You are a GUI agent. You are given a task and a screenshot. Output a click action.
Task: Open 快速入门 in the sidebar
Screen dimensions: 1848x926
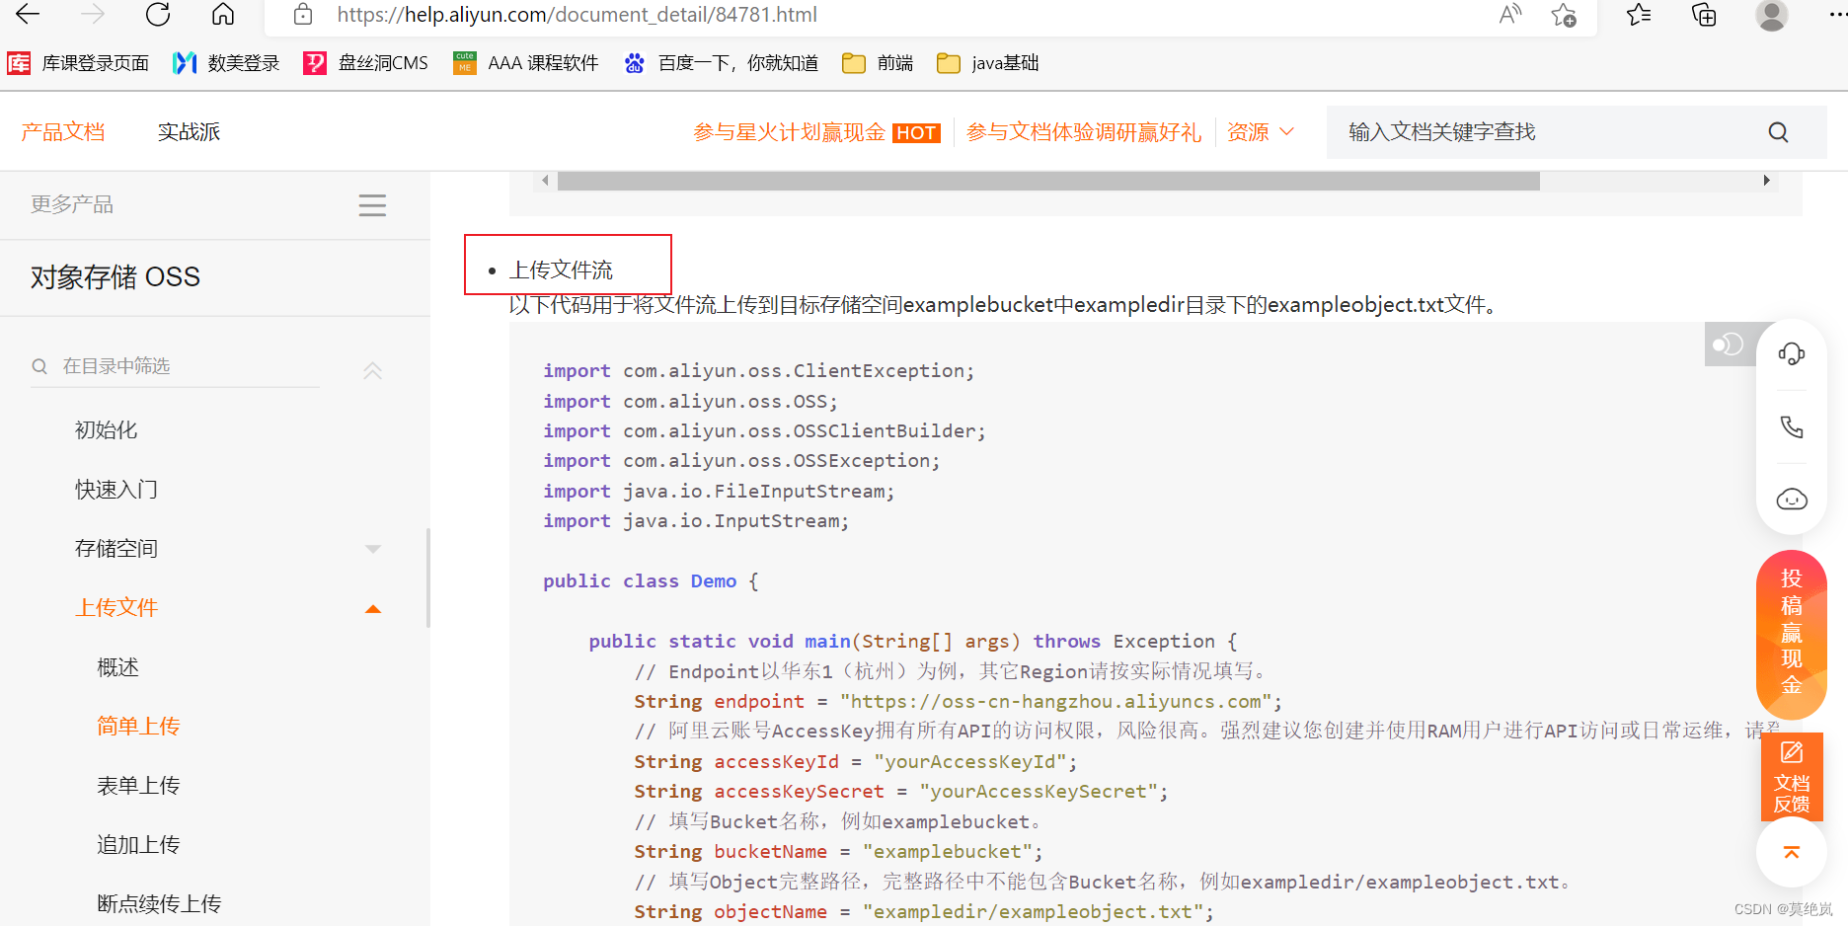tap(116, 490)
